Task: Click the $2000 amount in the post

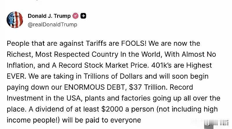Action: tap(112, 109)
